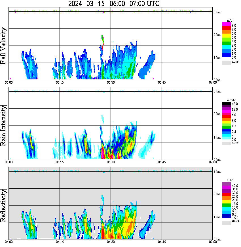Click the '8.0' value in the m/s legend
241x247 pixels.
click(x=234, y=26)
